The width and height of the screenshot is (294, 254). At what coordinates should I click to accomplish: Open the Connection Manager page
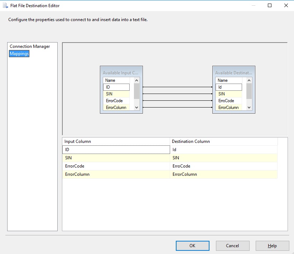click(x=30, y=46)
